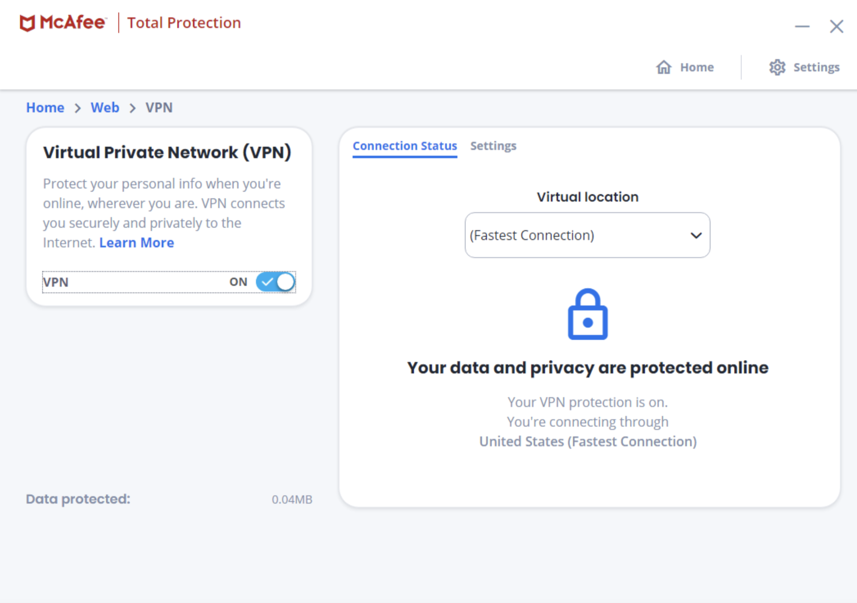Image resolution: width=857 pixels, height=603 pixels.
Task: Click the blue padlock status icon
Action: pos(588,314)
